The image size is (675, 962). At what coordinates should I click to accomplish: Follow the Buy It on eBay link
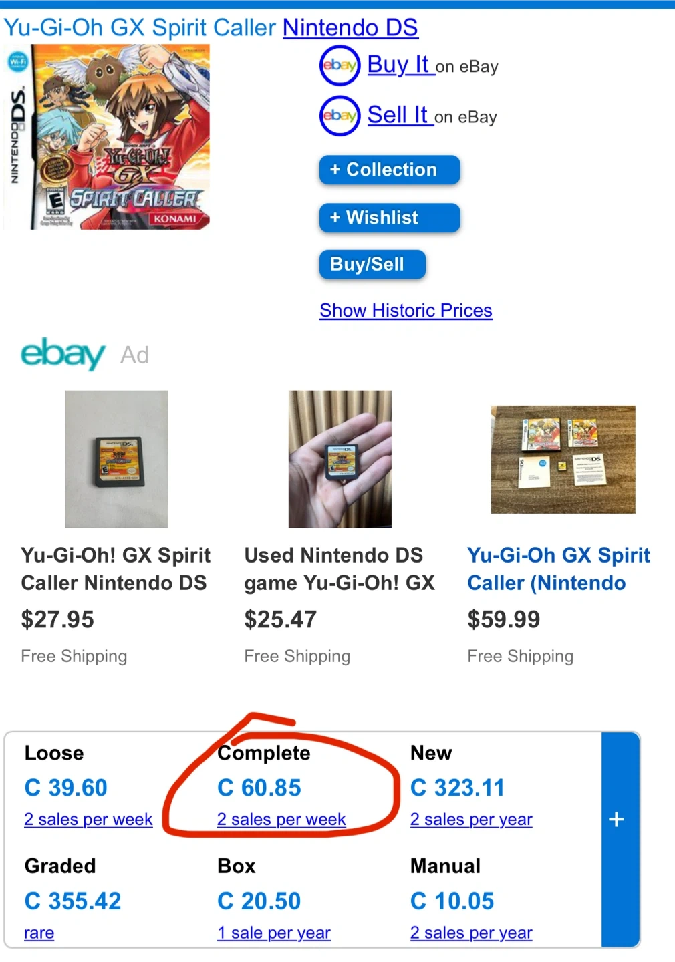coord(399,65)
